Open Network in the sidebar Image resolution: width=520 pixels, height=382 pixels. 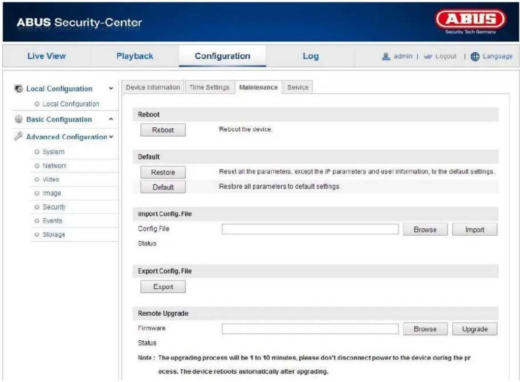tap(55, 165)
